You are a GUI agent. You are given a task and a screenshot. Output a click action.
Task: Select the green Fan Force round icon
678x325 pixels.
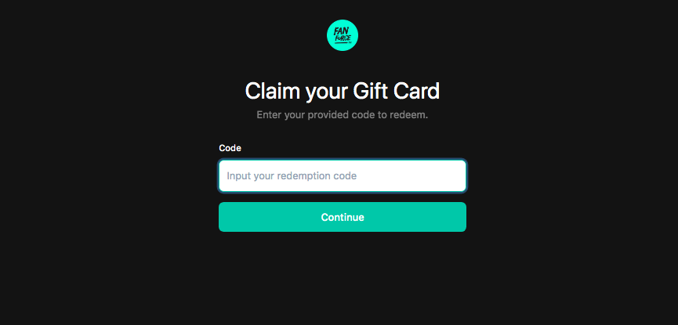click(342, 35)
